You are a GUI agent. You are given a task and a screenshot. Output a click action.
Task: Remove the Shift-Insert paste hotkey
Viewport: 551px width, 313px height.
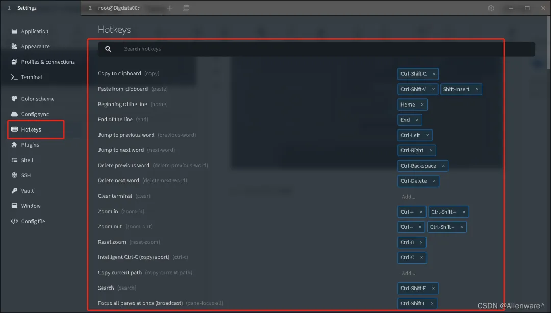pos(477,89)
